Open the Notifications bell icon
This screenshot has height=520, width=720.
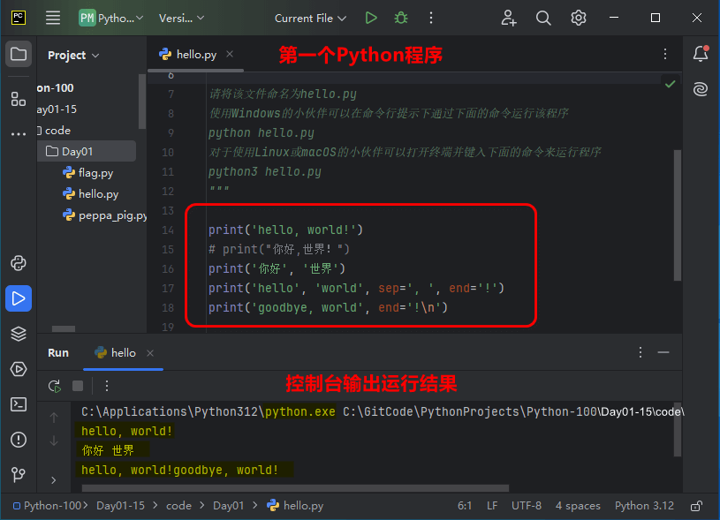point(701,54)
